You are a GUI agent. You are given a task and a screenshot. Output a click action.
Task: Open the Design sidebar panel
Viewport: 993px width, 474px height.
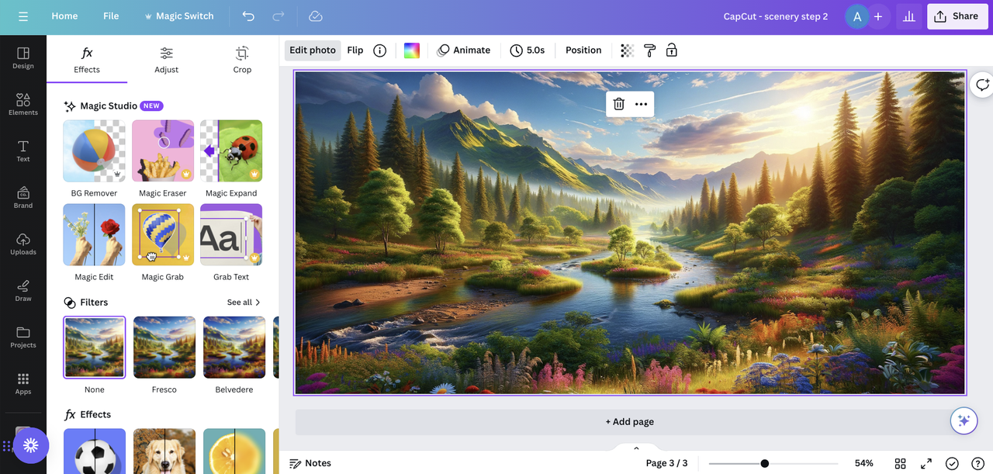pyautogui.click(x=23, y=58)
